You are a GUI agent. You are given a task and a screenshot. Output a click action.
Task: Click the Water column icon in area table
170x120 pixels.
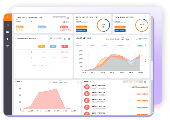point(53,46)
